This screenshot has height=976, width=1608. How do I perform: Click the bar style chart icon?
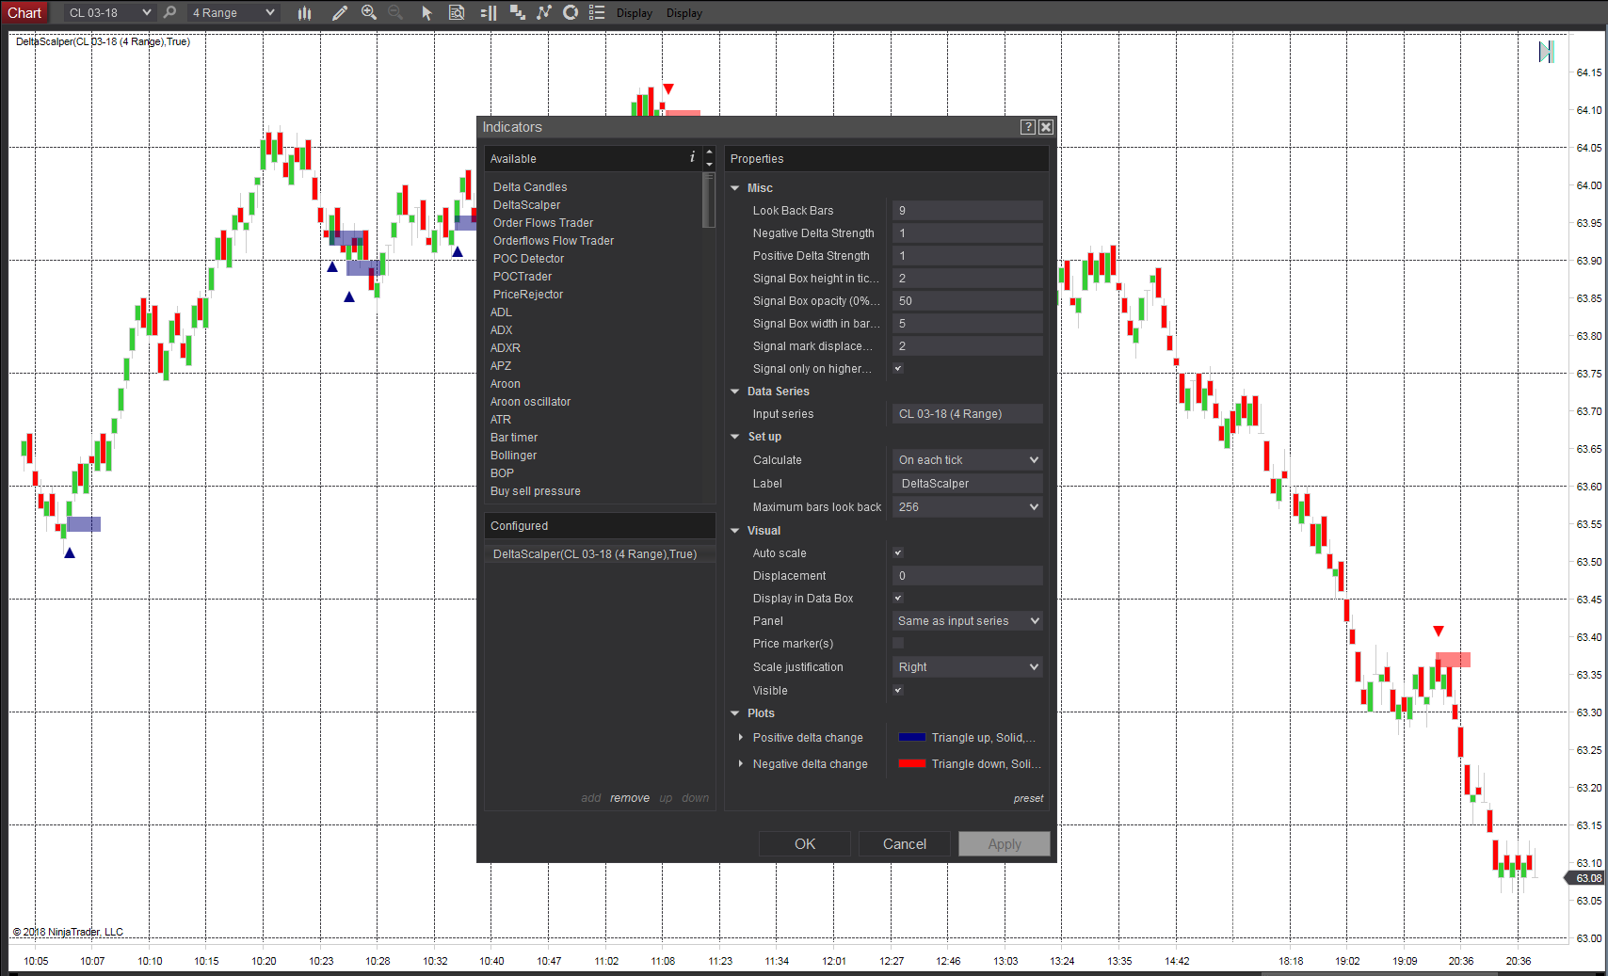[x=304, y=12]
